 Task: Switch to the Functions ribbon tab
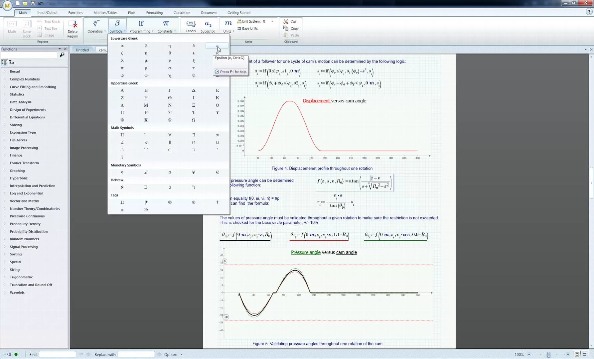tap(75, 13)
